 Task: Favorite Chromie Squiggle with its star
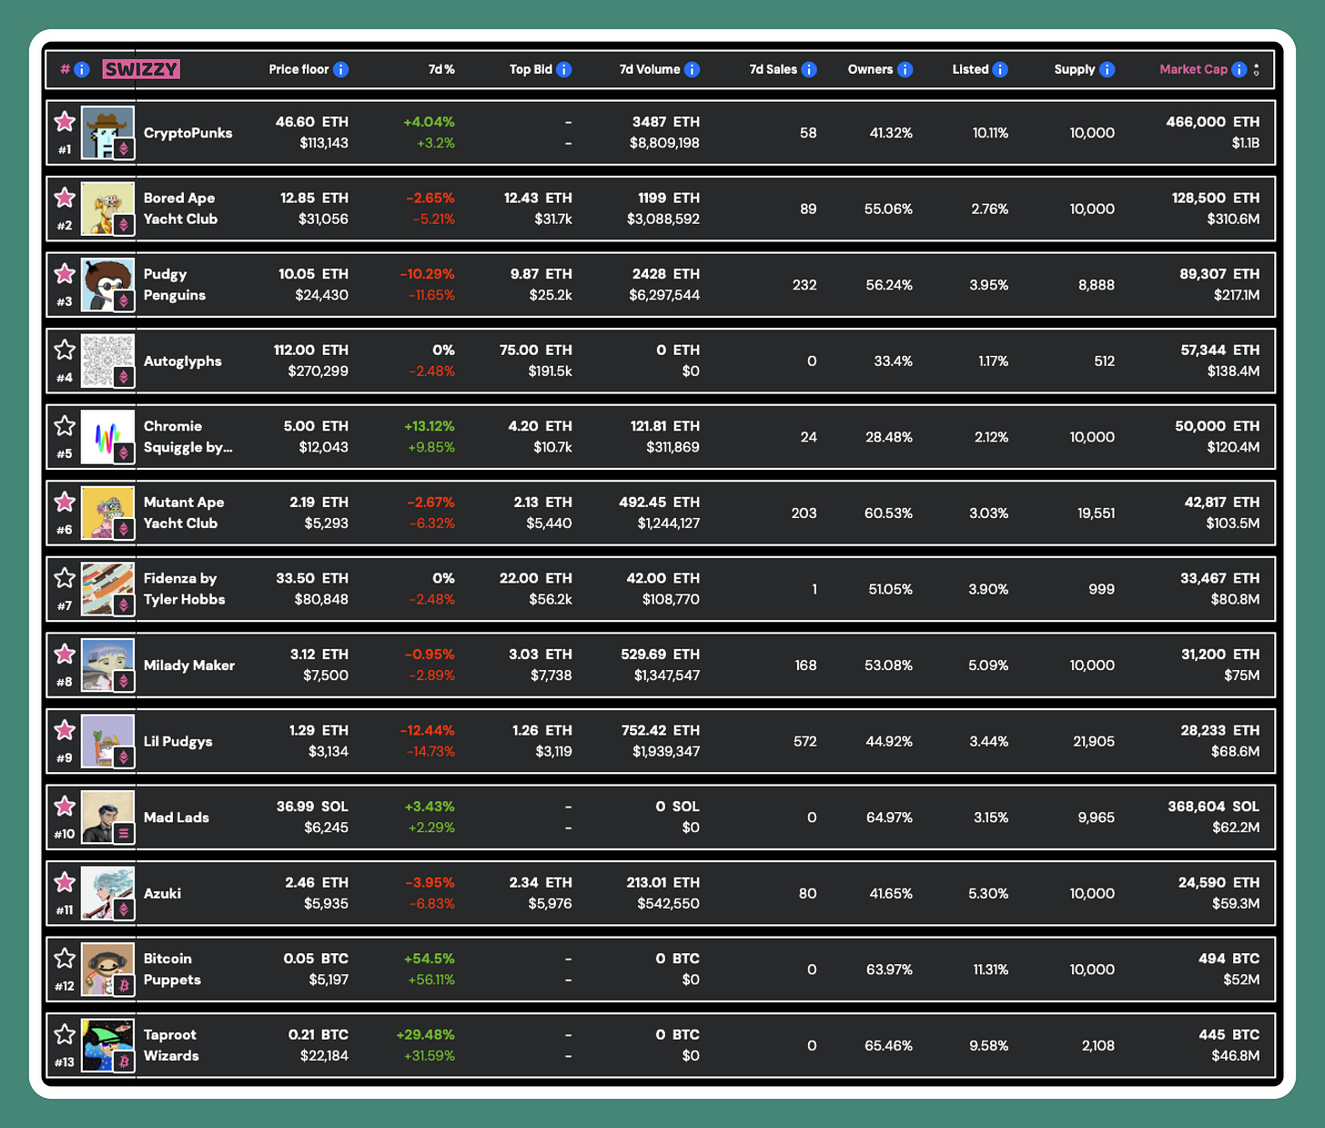tap(64, 426)
